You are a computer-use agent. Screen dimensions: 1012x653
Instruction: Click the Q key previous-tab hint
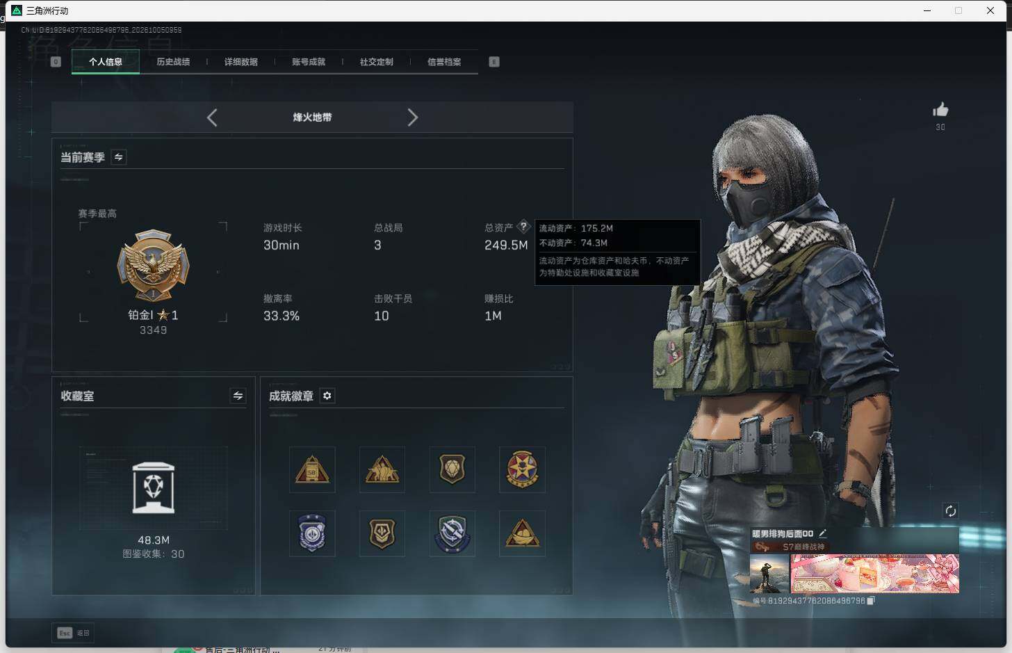point(56,62)
